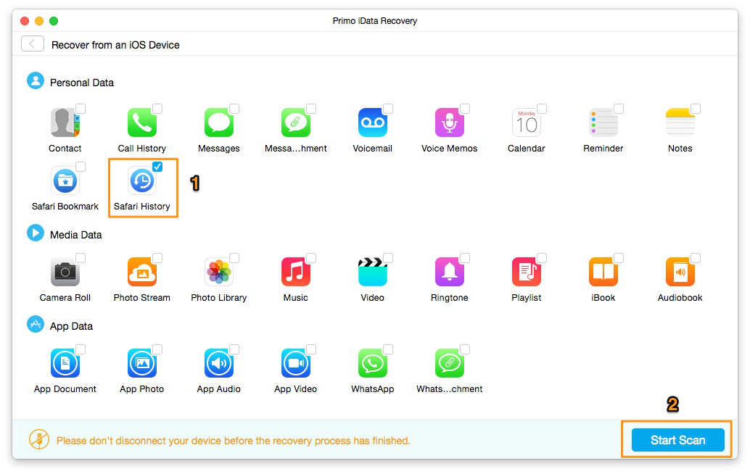Click the device disconnect warning icon
This screenshot has height=474, width=750.
38,440
